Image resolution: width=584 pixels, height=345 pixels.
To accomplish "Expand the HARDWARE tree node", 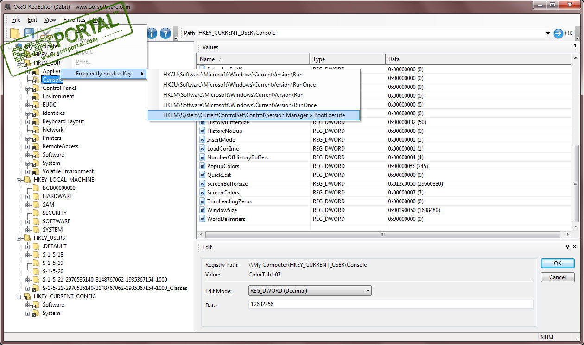I will tap(28, 196).
